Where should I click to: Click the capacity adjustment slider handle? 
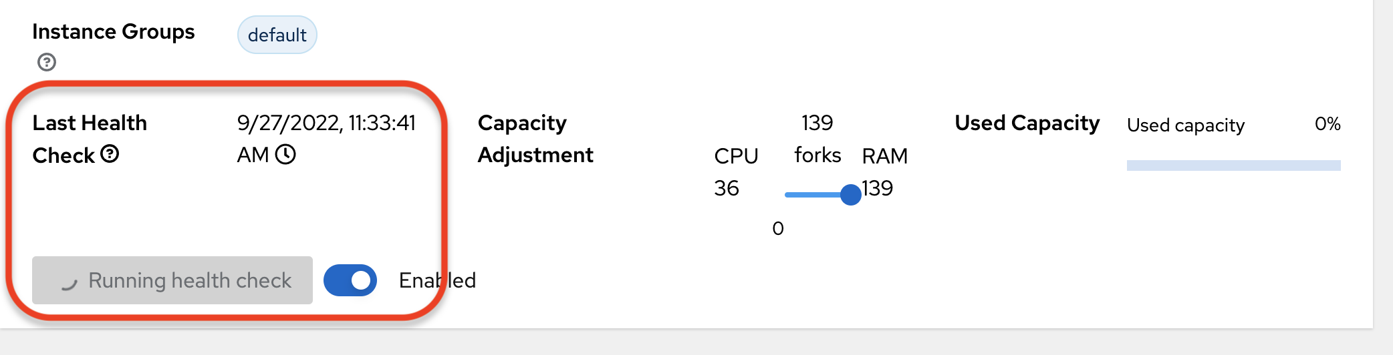850,195
